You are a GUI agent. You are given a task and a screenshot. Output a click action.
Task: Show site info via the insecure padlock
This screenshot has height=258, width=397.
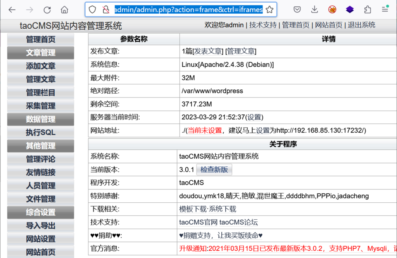[106, 10]
